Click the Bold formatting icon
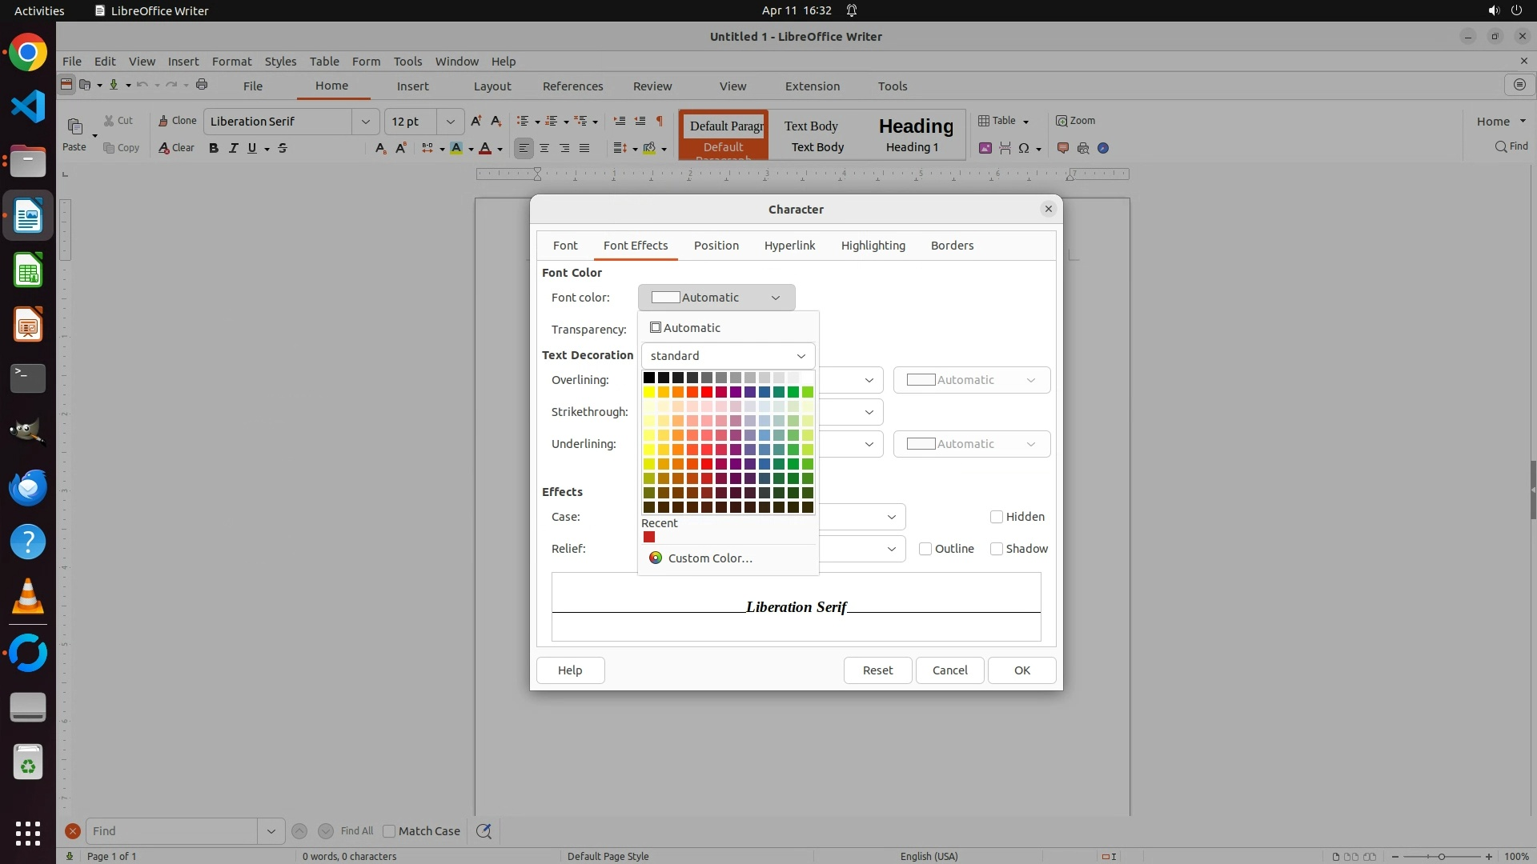This screenshot has height=864, width=1537. [213, 148]
